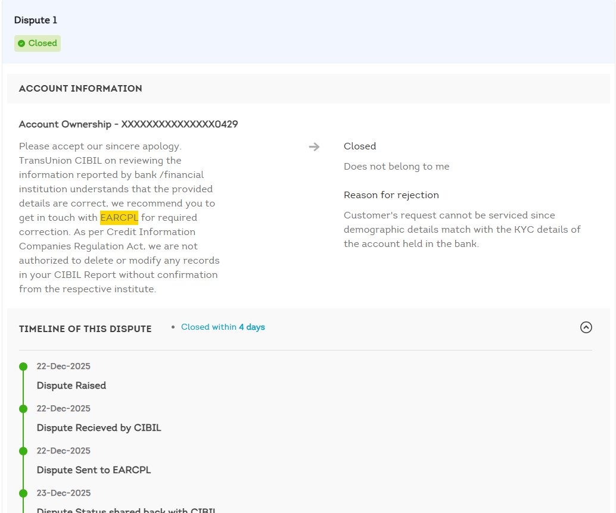Collapse the dispute timeline chevron
616x513 pixels.
586,327
